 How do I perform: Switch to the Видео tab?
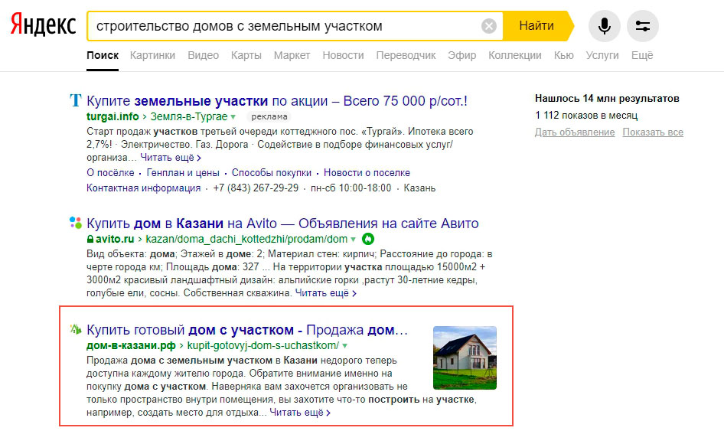click(203, 55)
